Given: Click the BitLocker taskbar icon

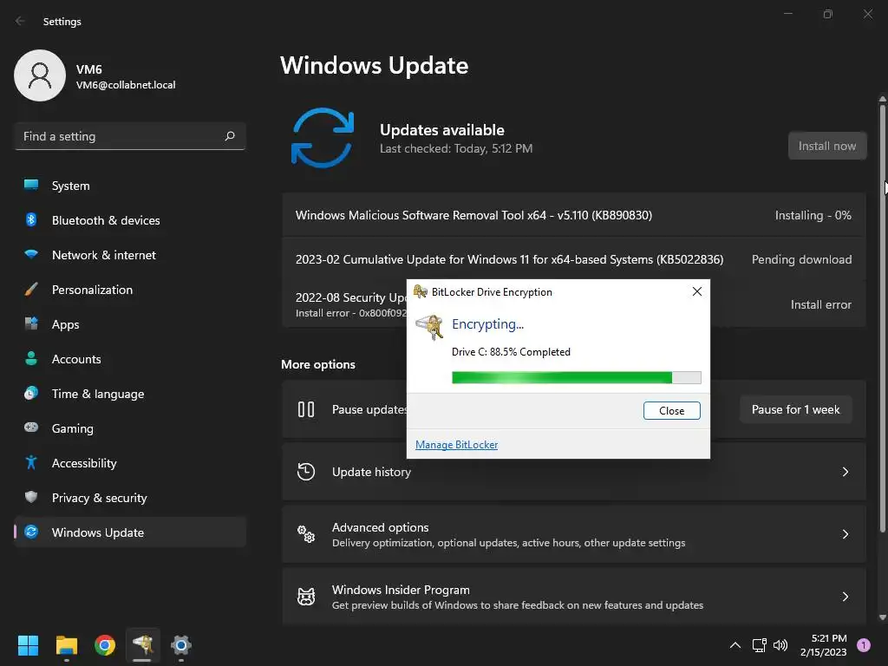Looking at the screenshot, I should pos(143,645).
